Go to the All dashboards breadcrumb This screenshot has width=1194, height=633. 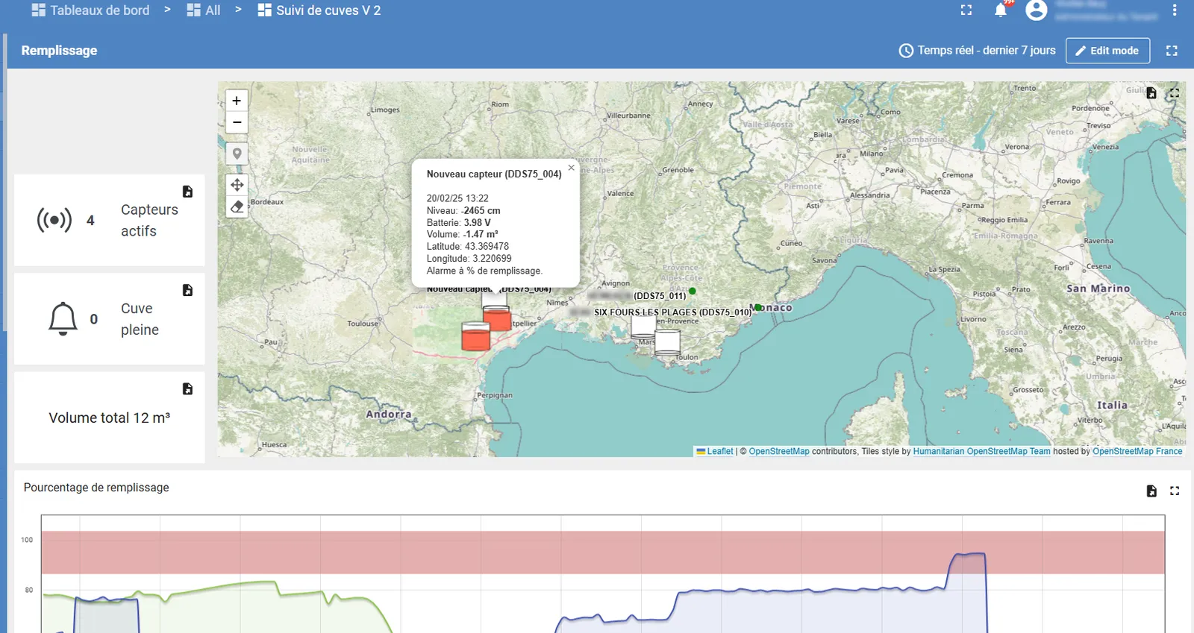coord(204,10)
